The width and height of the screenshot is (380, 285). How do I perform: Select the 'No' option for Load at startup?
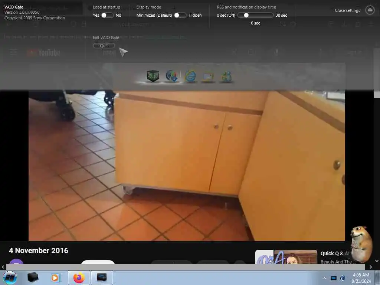pyautogui.click(x=118, y=15)
